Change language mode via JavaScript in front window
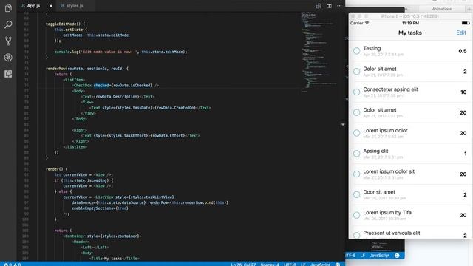 pos(320,265)
